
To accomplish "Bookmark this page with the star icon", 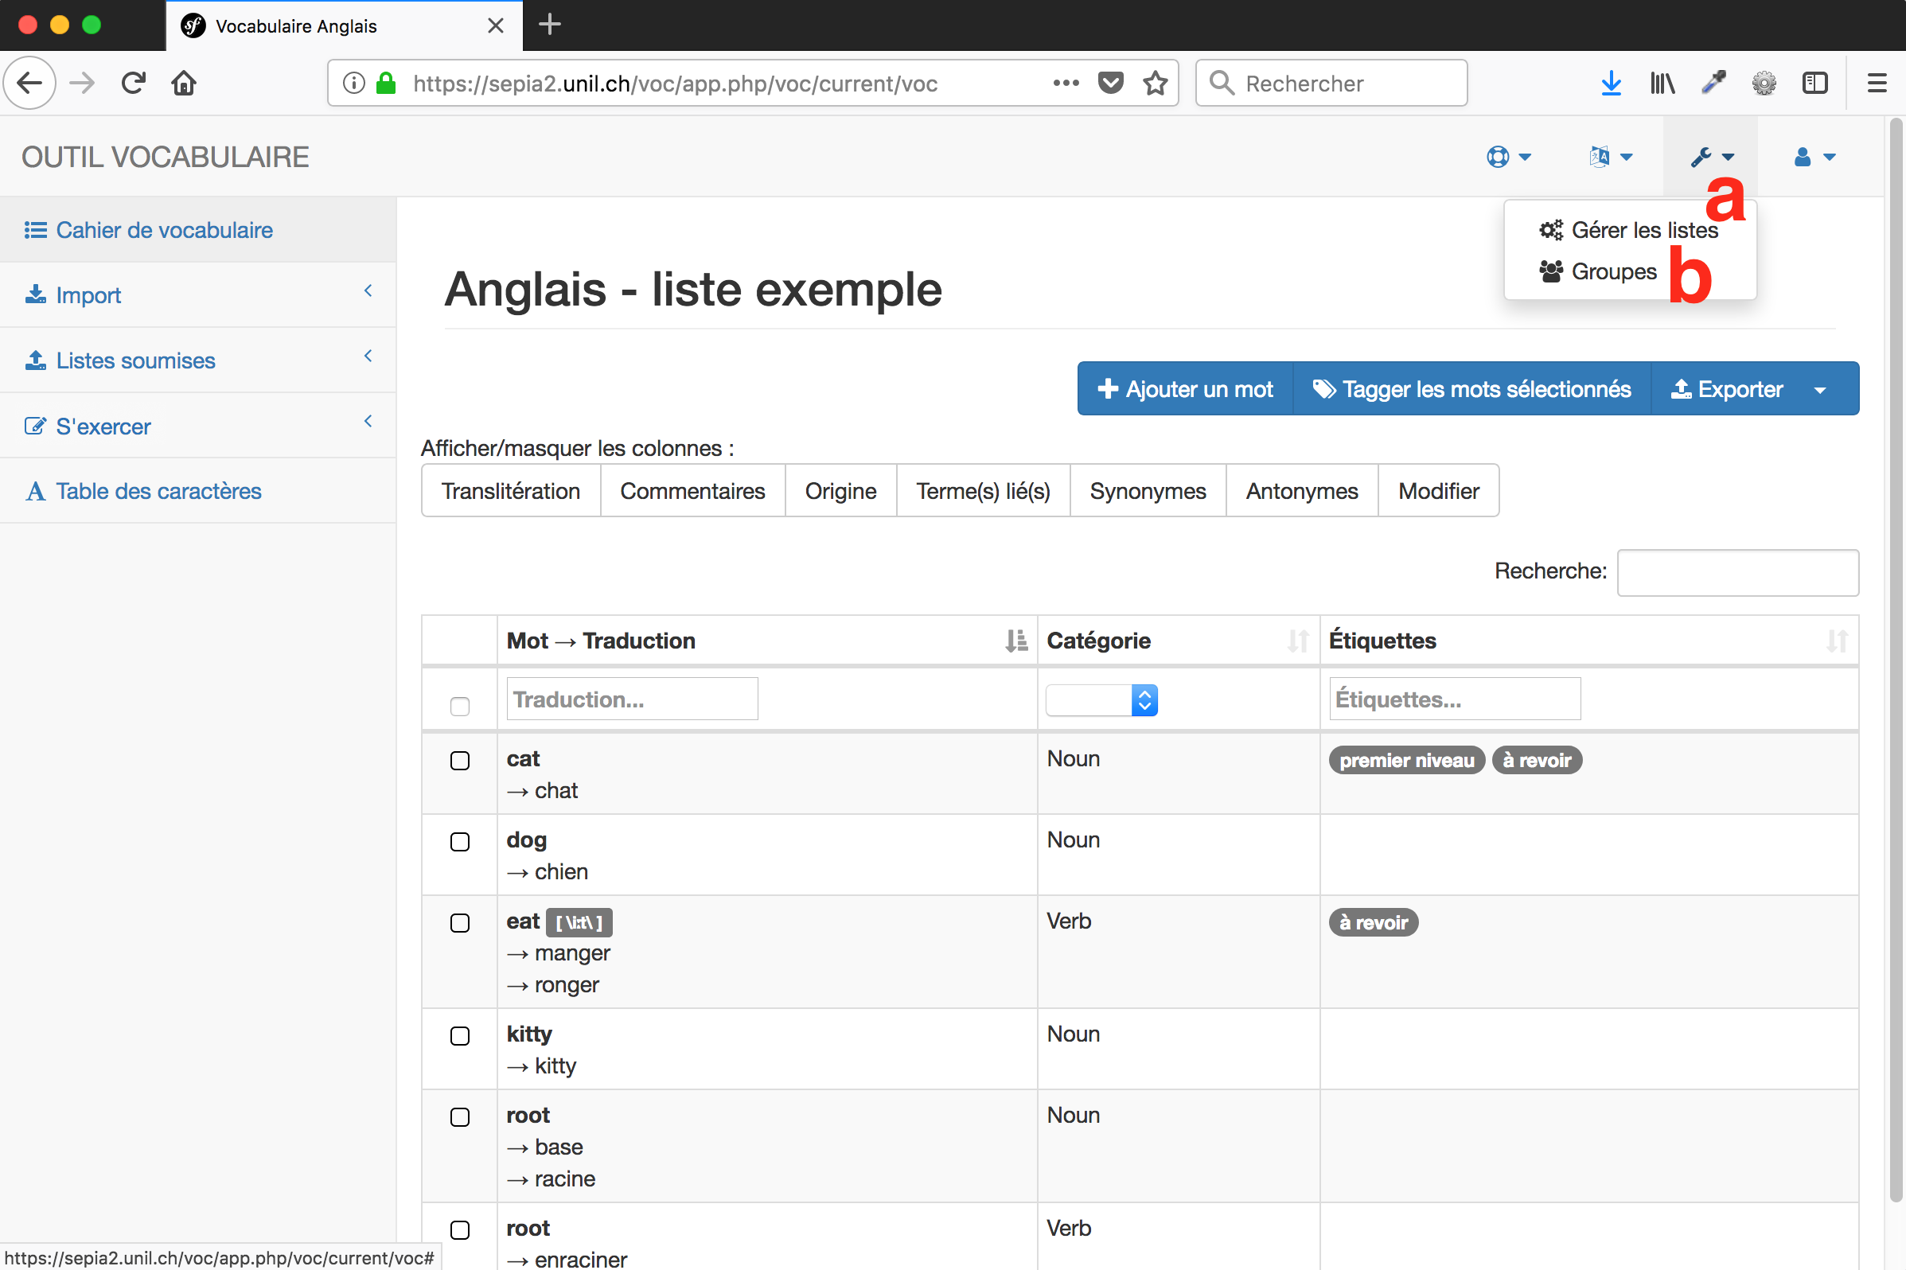I will pos(1155,83).
